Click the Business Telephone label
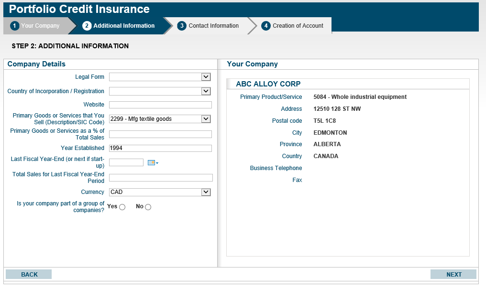This screenshot has width=486, height=289. click(x=276, y=168)
